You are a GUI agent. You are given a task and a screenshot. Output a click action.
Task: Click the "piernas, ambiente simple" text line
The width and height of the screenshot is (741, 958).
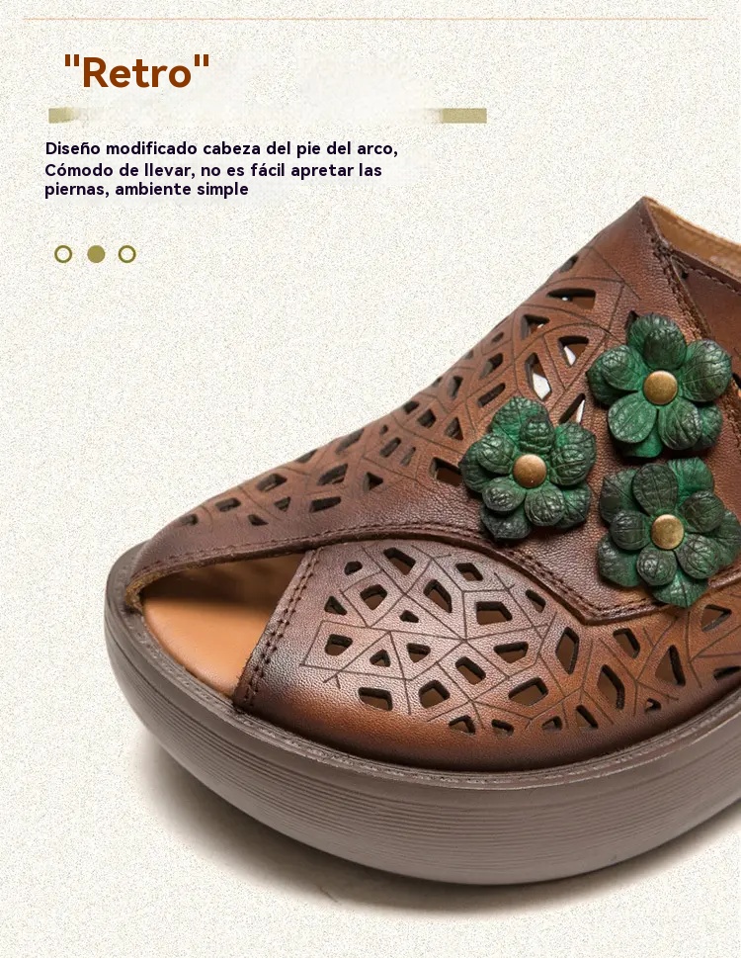pos(146,190)
